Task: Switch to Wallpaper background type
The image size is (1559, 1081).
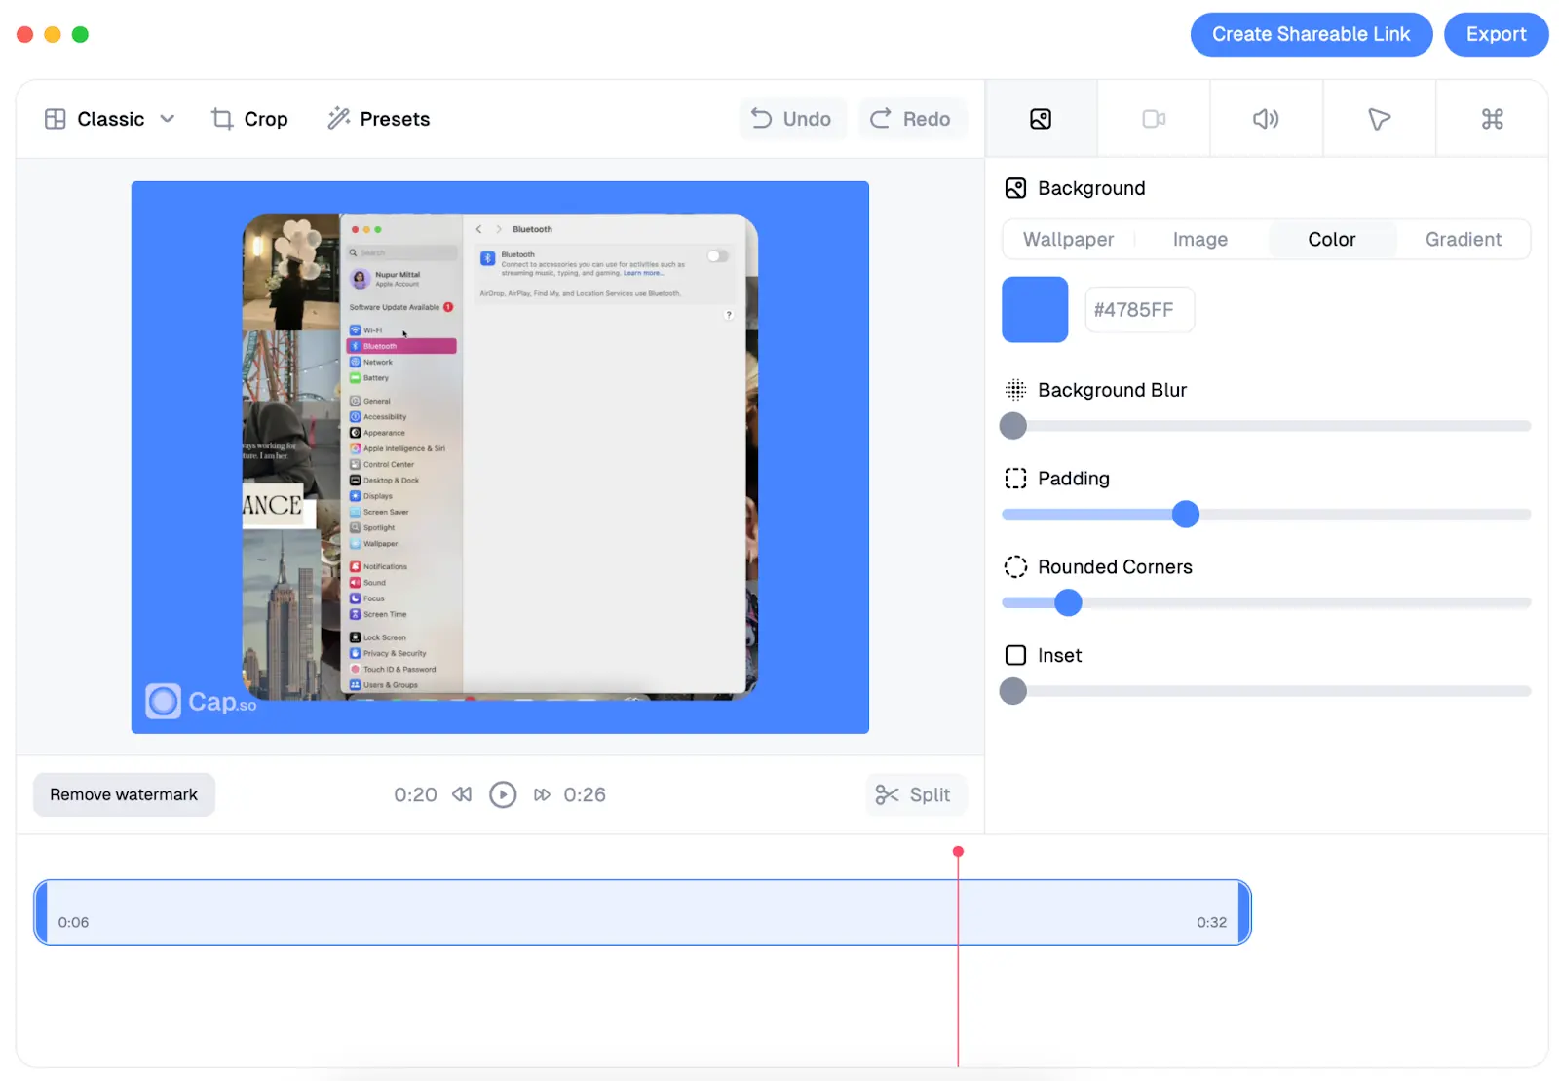Action: pos(1068,240)
